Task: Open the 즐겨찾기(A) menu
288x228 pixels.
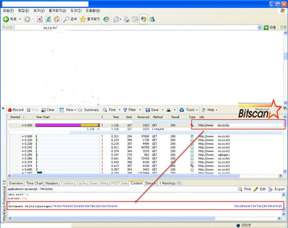Action: pos(58,11)
